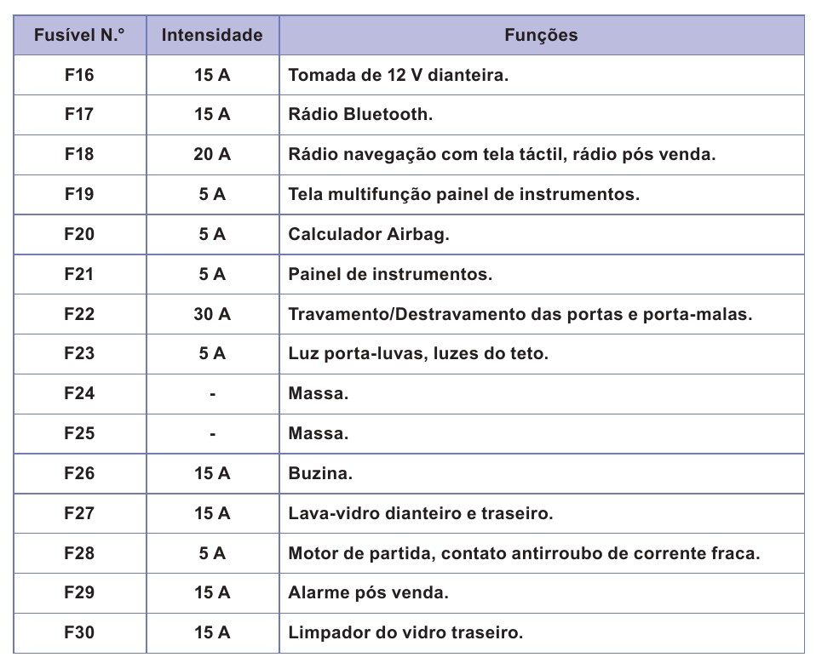Click the 30 A intensity value
816x663 pixels.
tap(212, 314)
